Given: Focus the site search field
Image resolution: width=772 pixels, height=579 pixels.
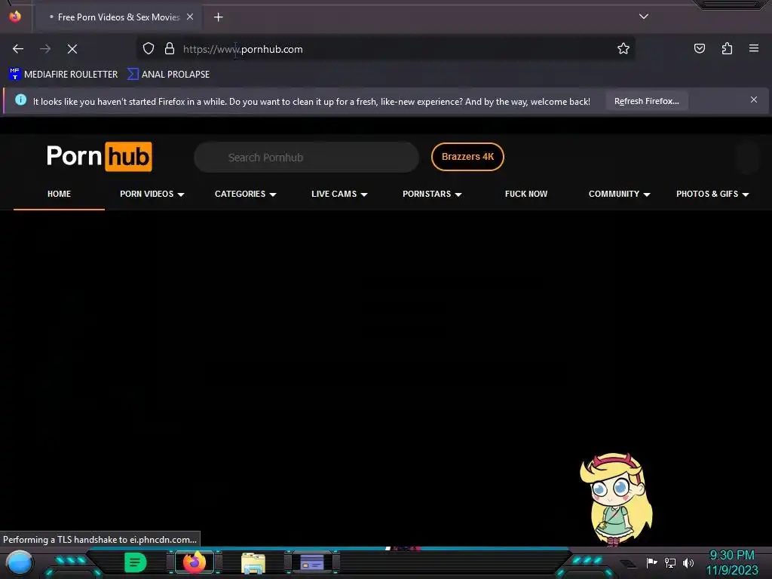Looking at the screenshot, I should (x=306, y=158).
